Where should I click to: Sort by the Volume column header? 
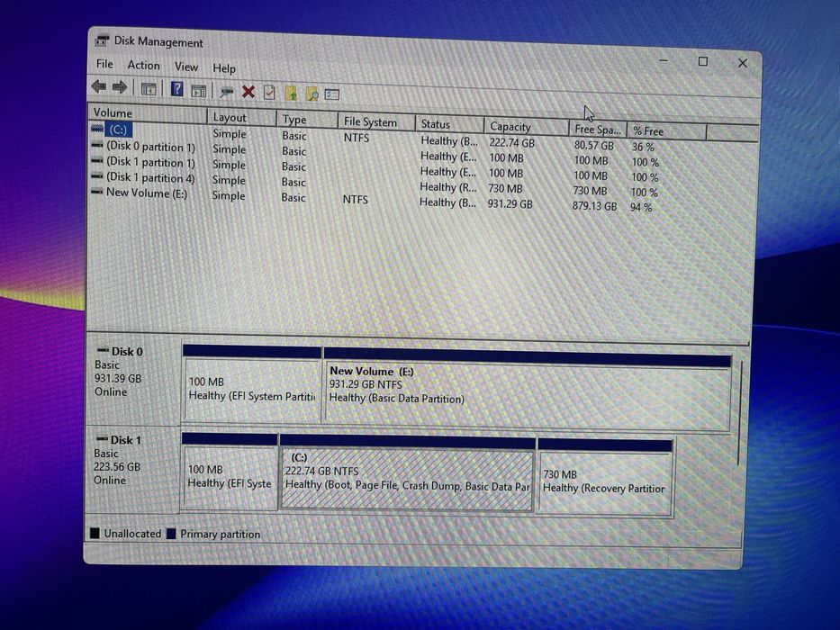[x=148, y=113]
